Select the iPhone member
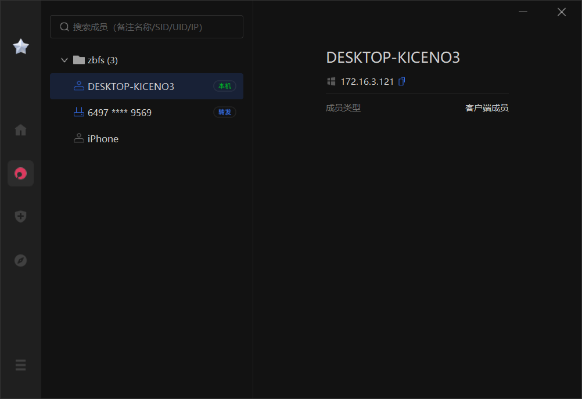This screenshot has width=582, height=399. 103,139
